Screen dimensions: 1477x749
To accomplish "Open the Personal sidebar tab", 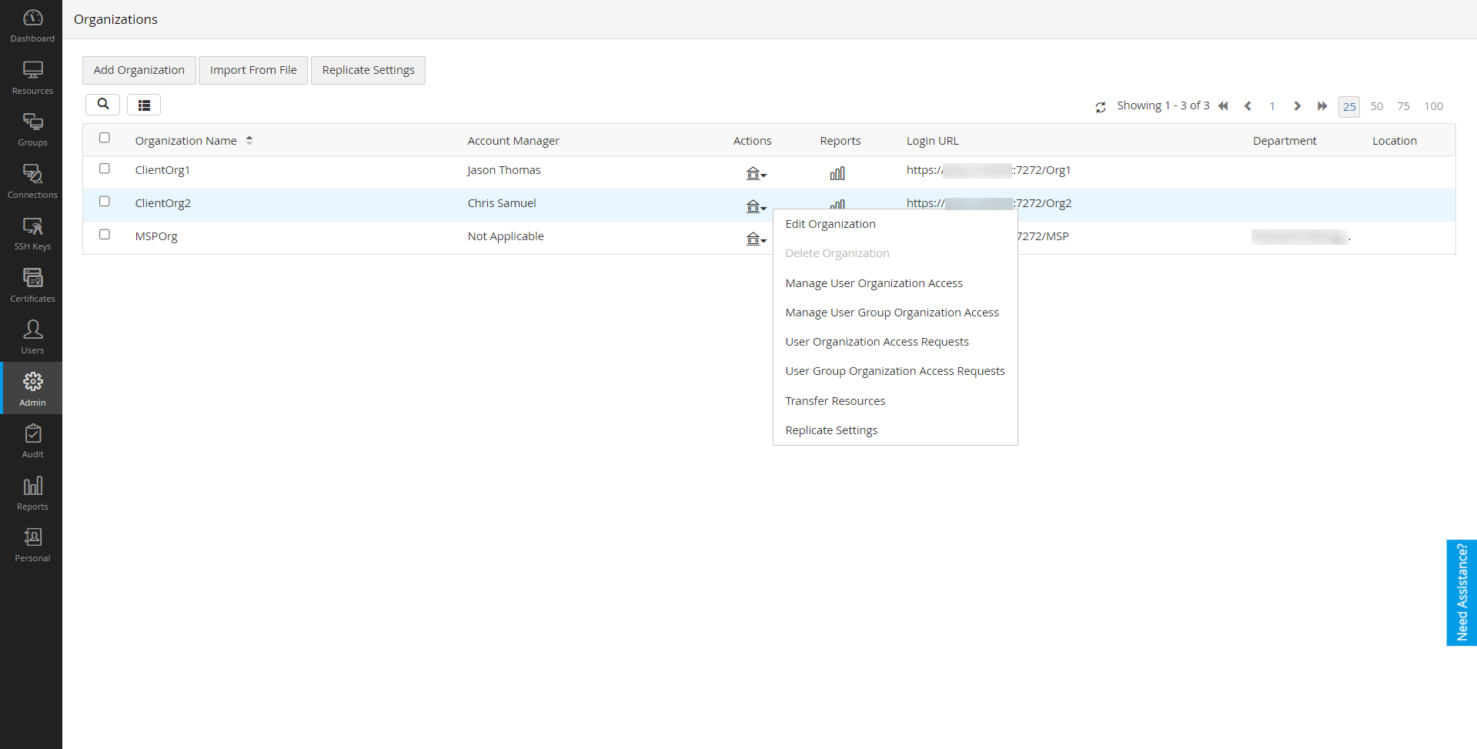I will pyautogui.click(x=32, y=545).
